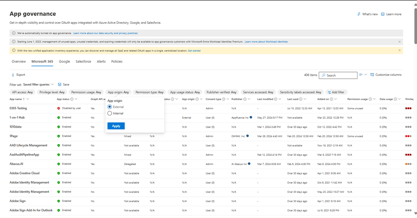Open the Salesforce tab
Image resolution: width=417 pixels, height=218 pixels.
point(83,61)
